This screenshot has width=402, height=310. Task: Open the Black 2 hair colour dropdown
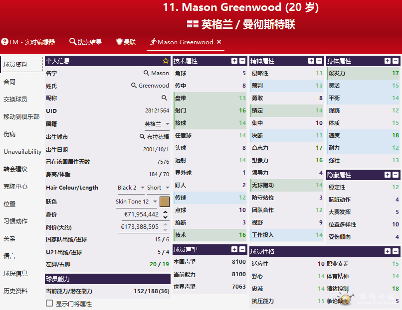pos(131,188)
